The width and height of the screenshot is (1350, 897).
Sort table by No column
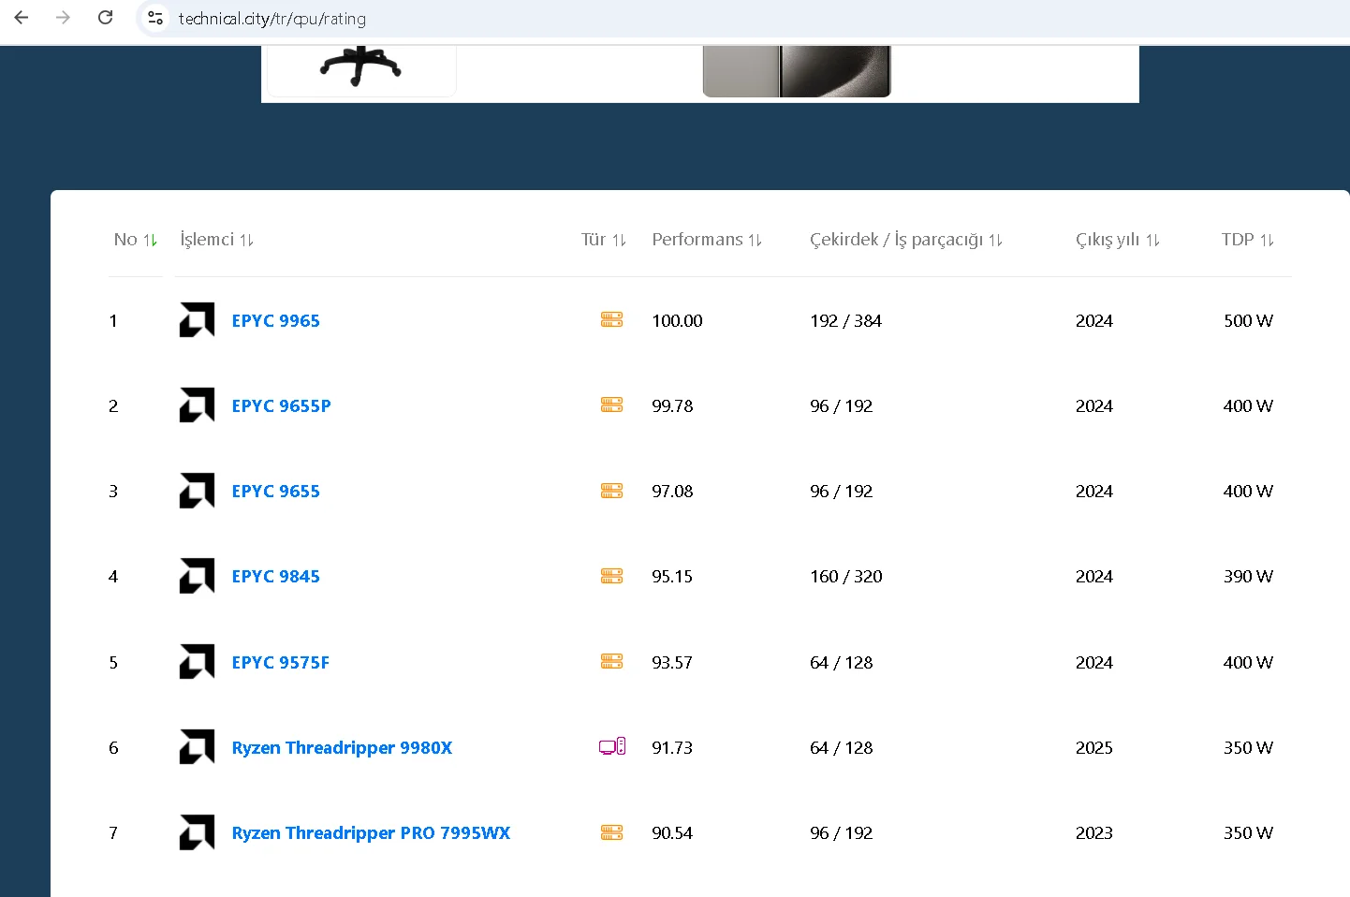click(136, 240)
